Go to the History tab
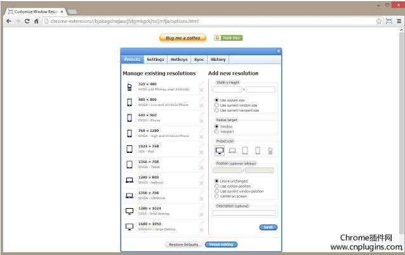The width and height of the screenshot is (405, 255). click(218, 60)
